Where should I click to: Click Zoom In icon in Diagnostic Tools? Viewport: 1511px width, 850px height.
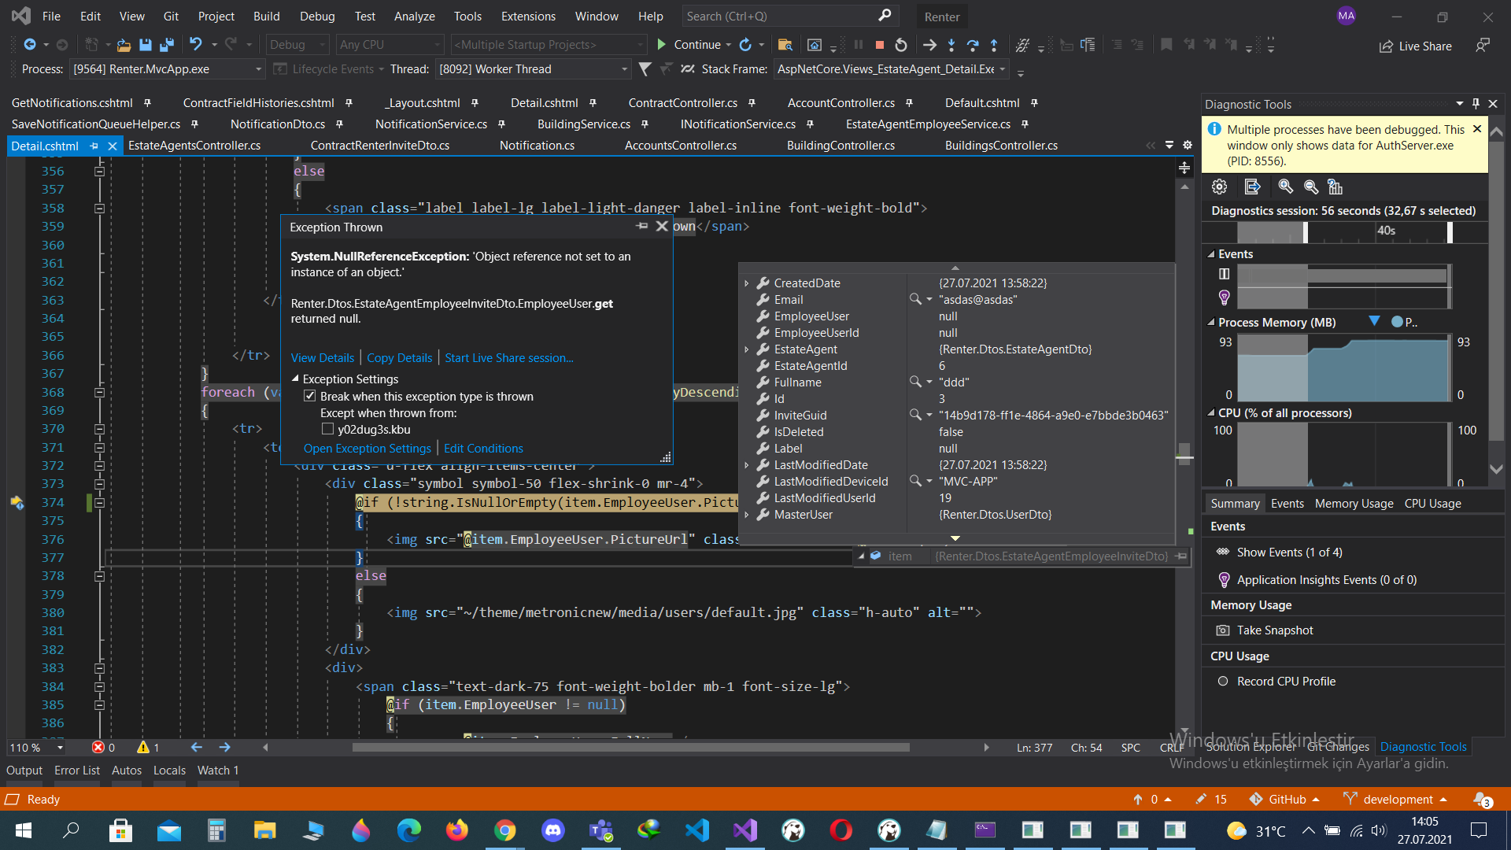(1285, 187)
